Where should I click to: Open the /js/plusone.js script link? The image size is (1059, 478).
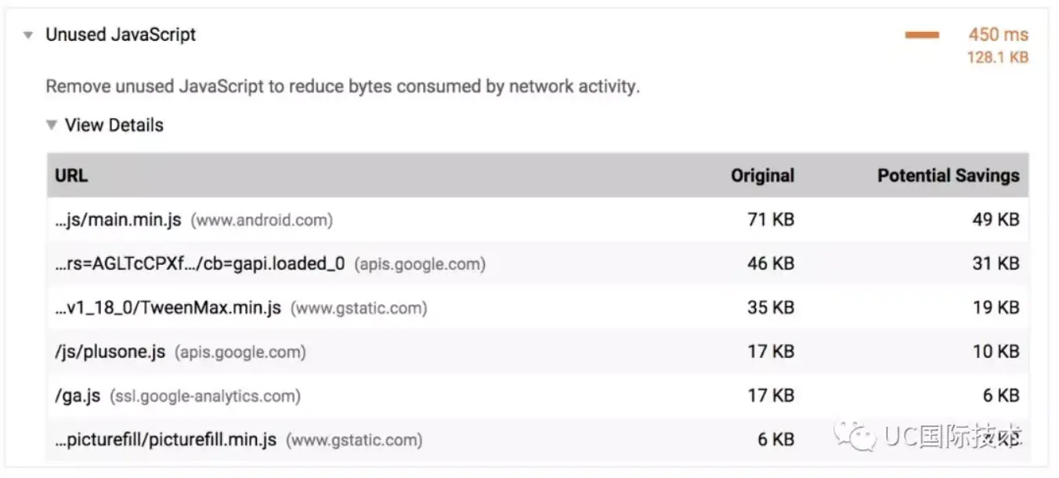point(110,352)
